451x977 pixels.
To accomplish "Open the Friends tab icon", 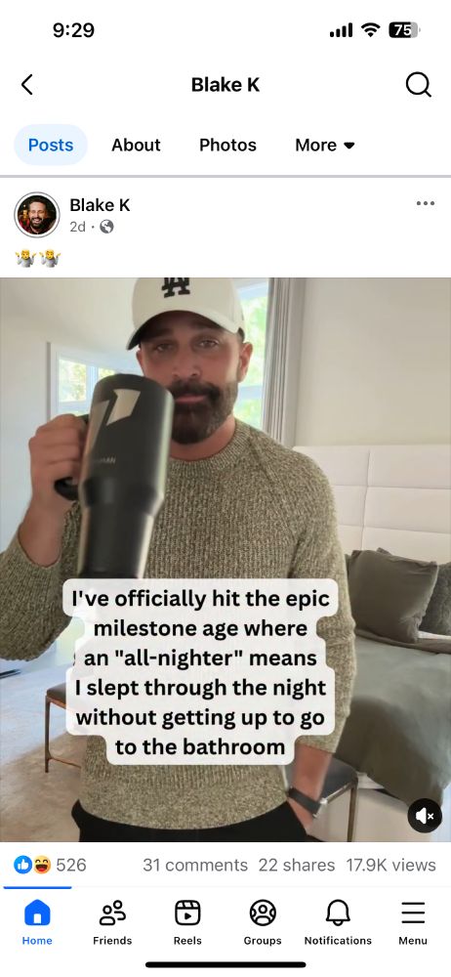I will pyautogui.click(x=112, y=913).
